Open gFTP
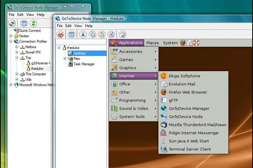Image resolution: width=253 pixels, height=168 pixels. [x=193, y=101]
